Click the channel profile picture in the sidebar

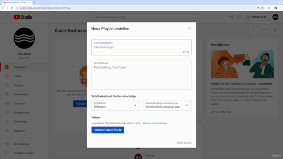(24, 38)
